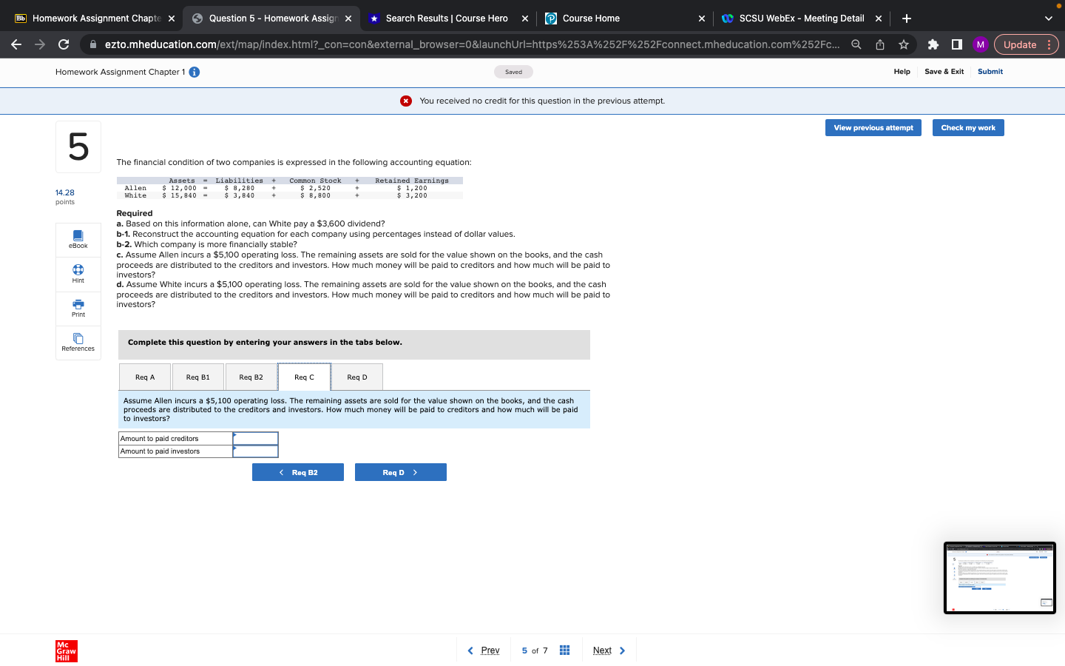Open the question grid navigator icon

tap(564, 650)
